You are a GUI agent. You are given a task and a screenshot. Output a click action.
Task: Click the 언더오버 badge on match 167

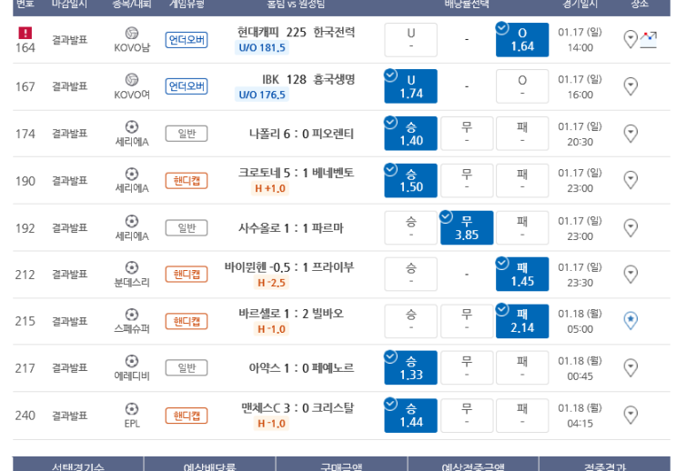(187, 86)
